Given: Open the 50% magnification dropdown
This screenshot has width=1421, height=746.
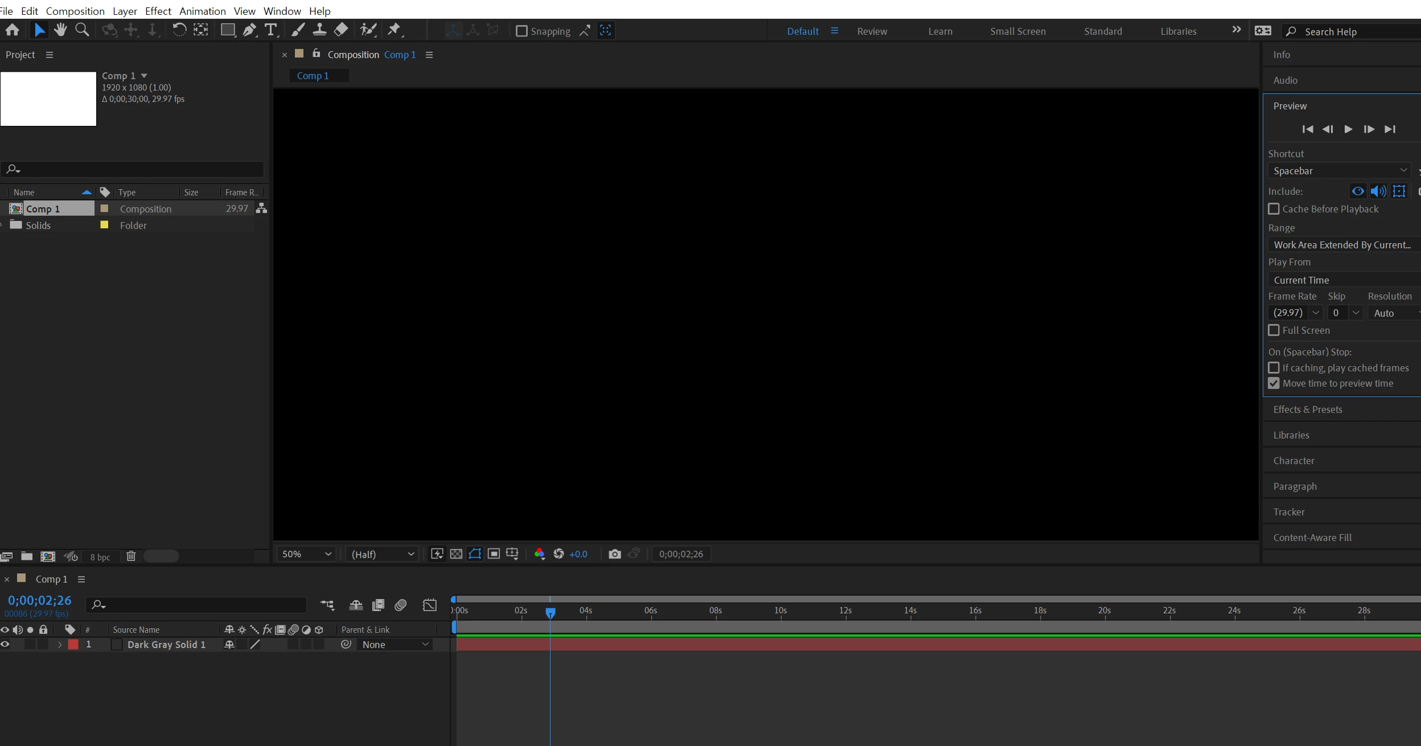Looking at the screenshot, I should pos(306,554).
